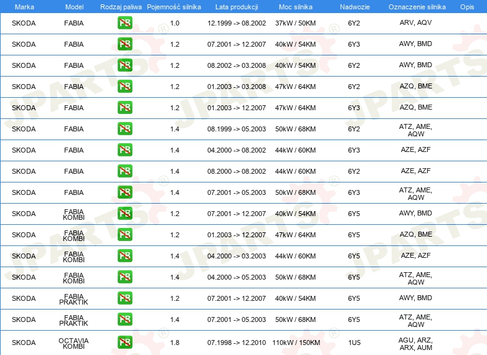Click the Pojemność silnika column header
The width and height of the screenshot is (487, 355).
(174, 7)
